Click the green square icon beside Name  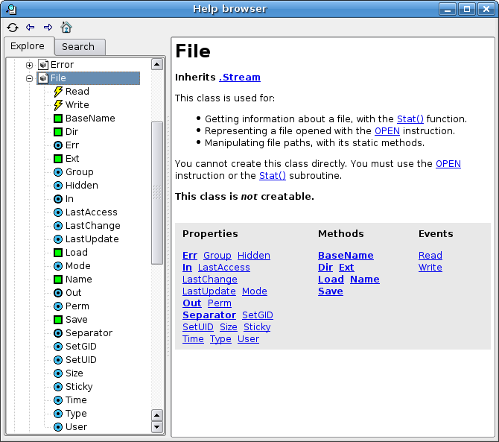[58, 280]
